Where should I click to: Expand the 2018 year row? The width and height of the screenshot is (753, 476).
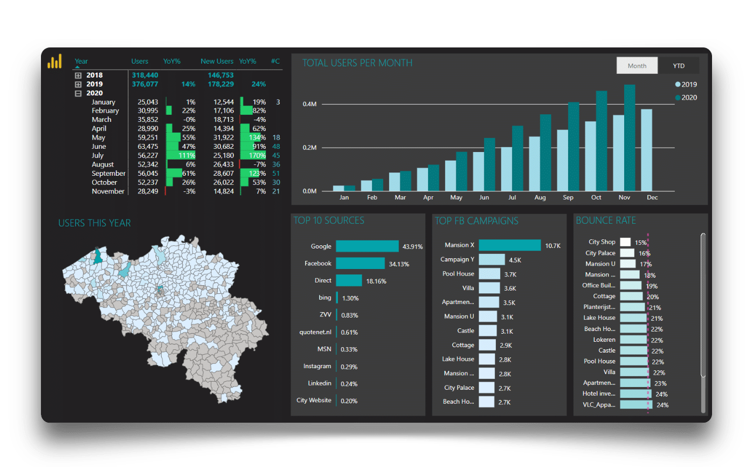click(78, 75)
